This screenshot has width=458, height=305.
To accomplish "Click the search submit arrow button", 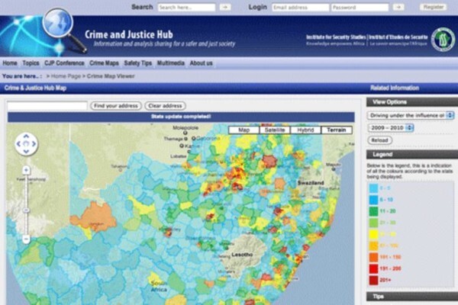I will click(x=225, y=7).
